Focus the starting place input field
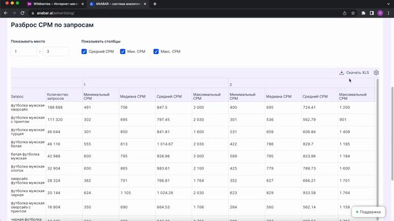 click(x=24, y=52)
